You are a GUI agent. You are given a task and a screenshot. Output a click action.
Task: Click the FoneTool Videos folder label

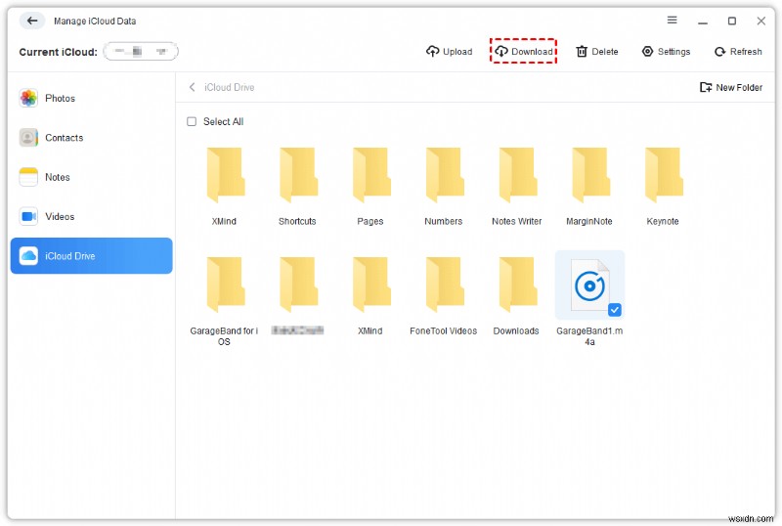click(444, 330)
